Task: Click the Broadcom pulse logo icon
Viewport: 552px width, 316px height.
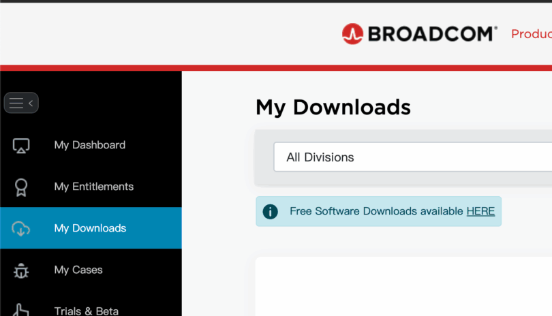Action: pos(352,33)
